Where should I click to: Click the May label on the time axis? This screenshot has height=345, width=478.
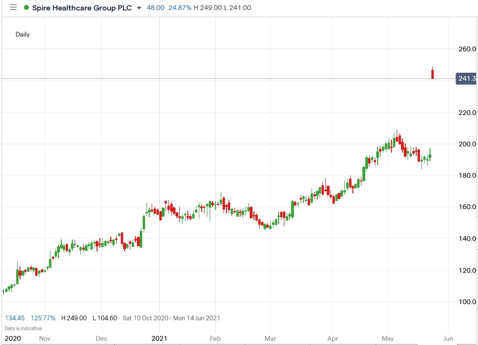click(388, 338)
